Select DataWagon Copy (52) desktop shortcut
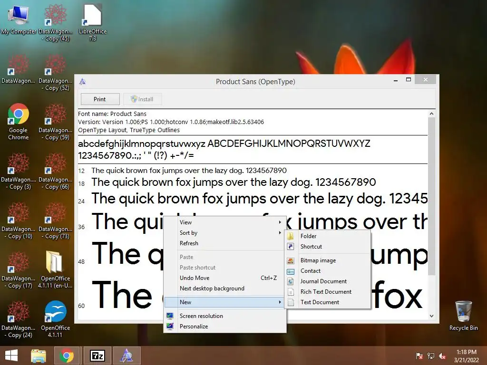The width and height of the screenshot is (487, 365). coord(56,72)
